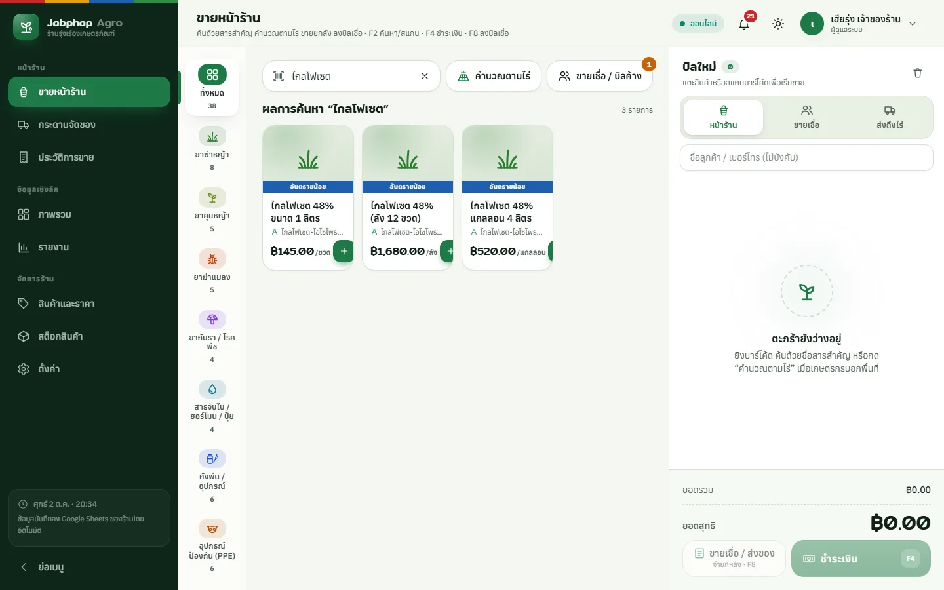The width and height of the screenshot is (944, 590).
Task: Switch to ขายเชื่อ sale tab
Action: coord(806,117)
